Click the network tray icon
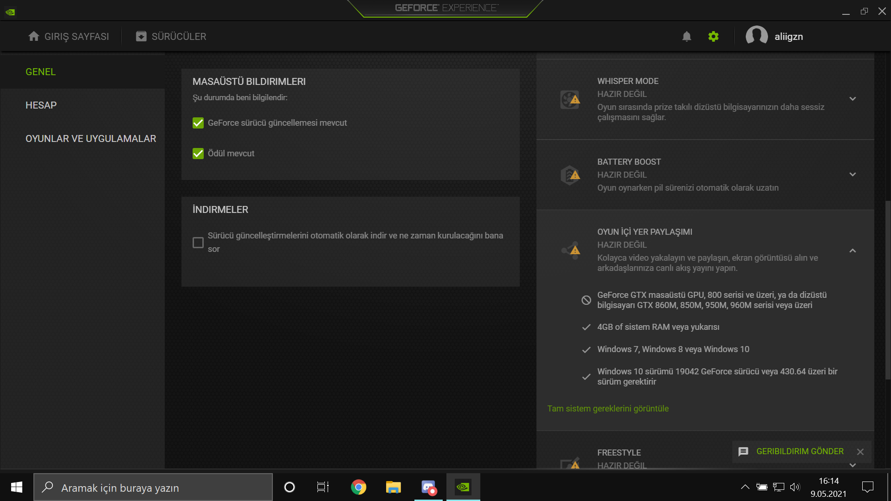891x501 pixels. point(779,487)
